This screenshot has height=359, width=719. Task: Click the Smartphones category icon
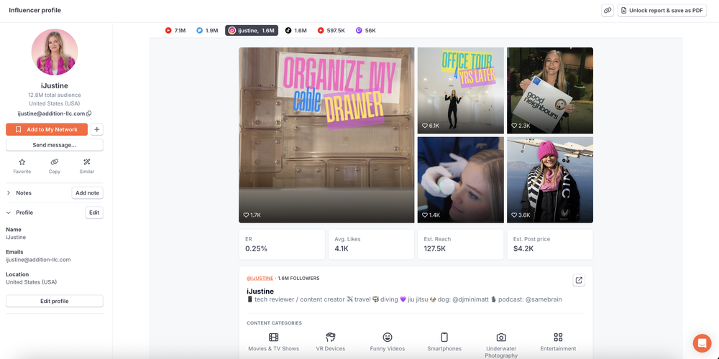[444, 337]
